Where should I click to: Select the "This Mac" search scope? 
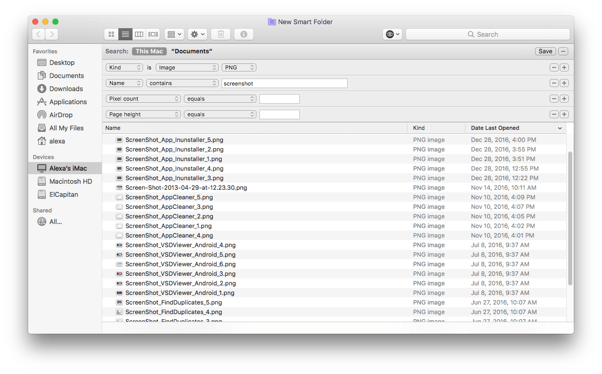pos(149,51)
